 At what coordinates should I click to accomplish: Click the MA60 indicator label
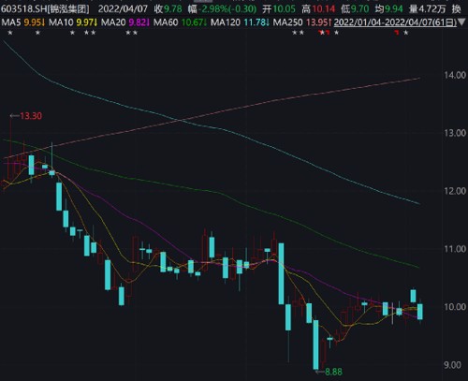pos(166,22)
